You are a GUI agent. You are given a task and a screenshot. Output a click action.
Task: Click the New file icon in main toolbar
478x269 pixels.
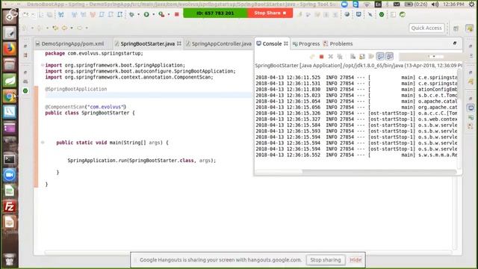click(x=26, y=14)
